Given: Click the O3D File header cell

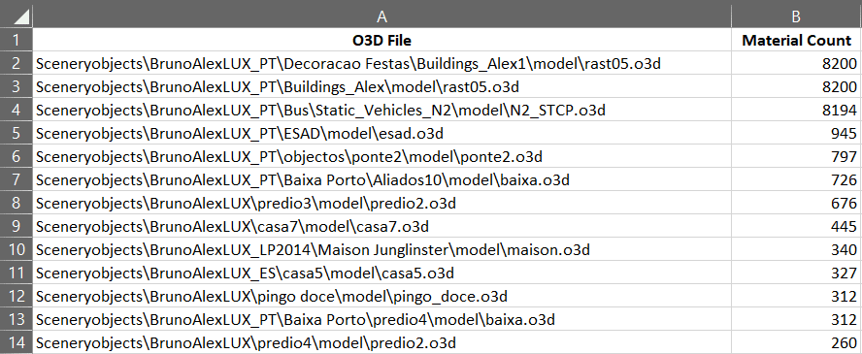Looking at the screenshot, I should click(x=381, y=40).
